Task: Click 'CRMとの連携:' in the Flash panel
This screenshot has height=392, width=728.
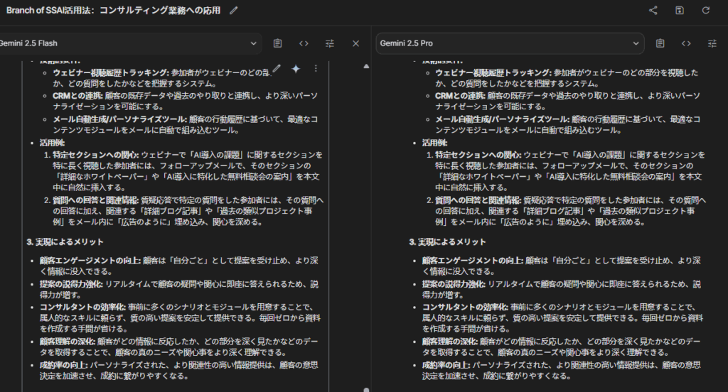Action: pyautogui.click(x=77, y=96)
